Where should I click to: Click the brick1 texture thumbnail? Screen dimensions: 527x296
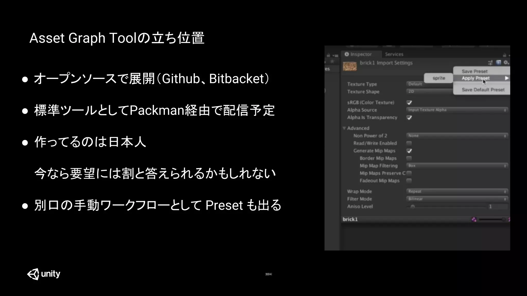(350, 66)
